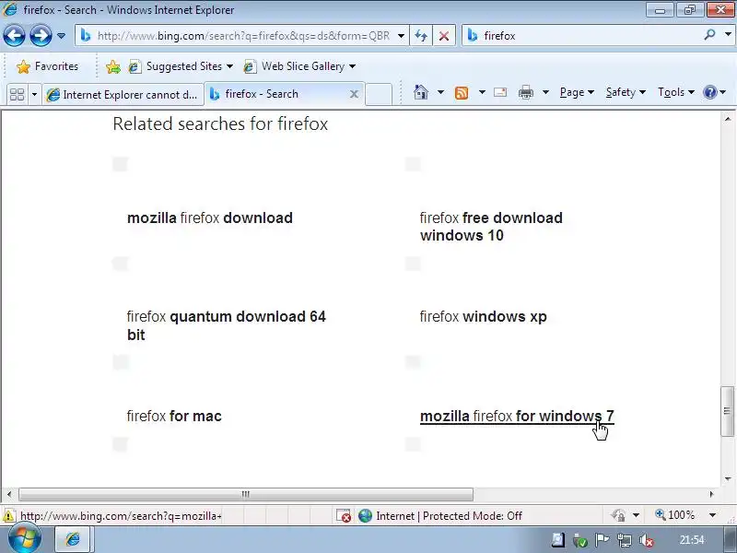
Task: Click vertical scrollbar up arrow
Action: pyautogui.click(x=728, y=119)
